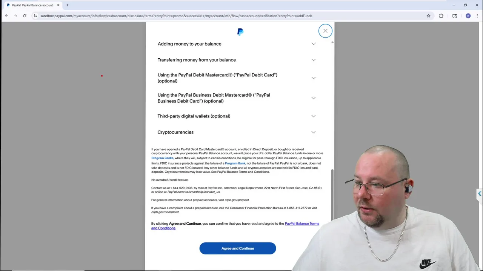Go back using browser back arrow
The width and height of the screenshot is (483, 271).
tap(7, 16)
